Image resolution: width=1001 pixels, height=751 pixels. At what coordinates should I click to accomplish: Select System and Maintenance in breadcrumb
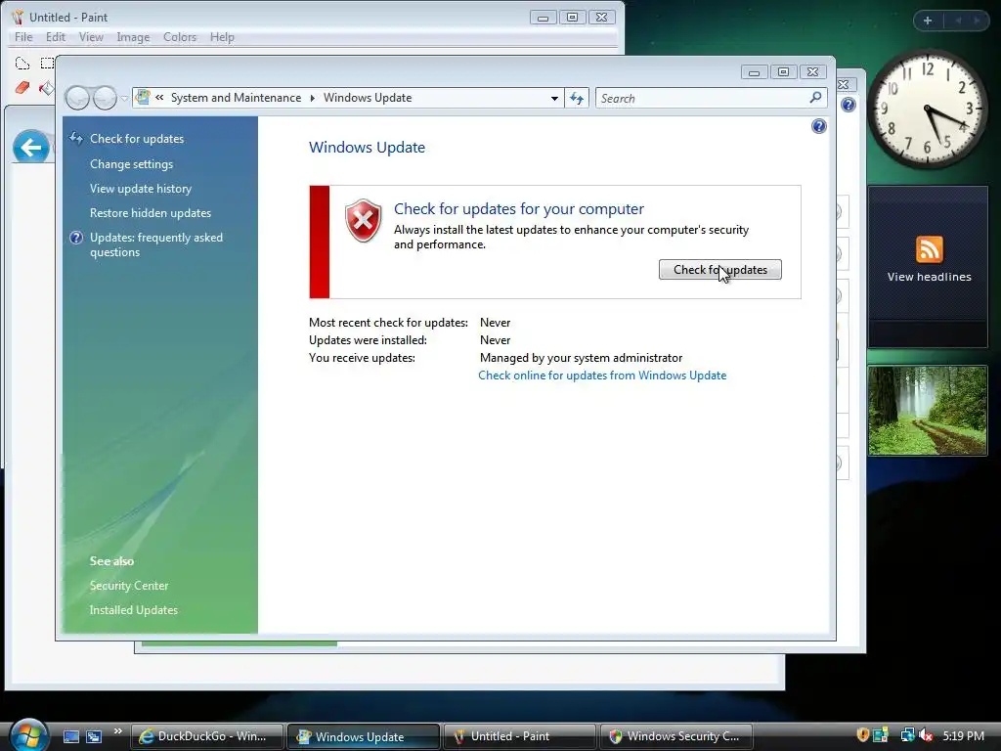point(236,98)
